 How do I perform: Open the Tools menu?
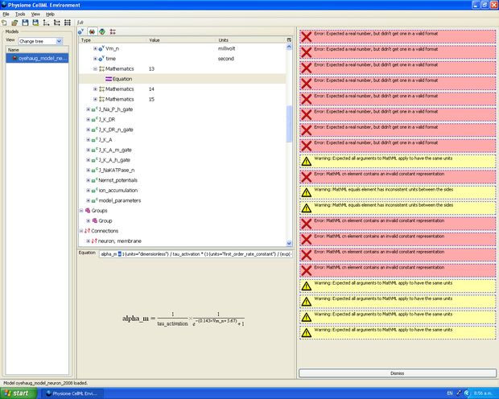pos(20,14)
